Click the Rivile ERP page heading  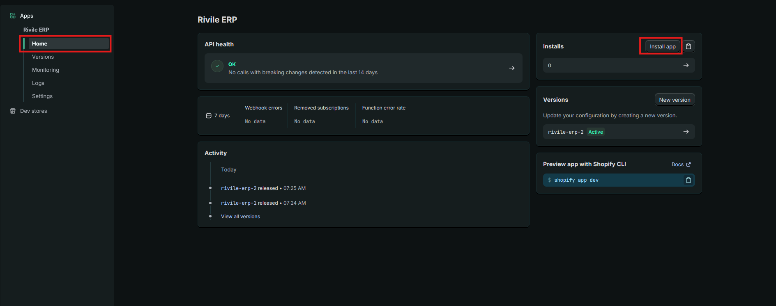coord(217,20)
